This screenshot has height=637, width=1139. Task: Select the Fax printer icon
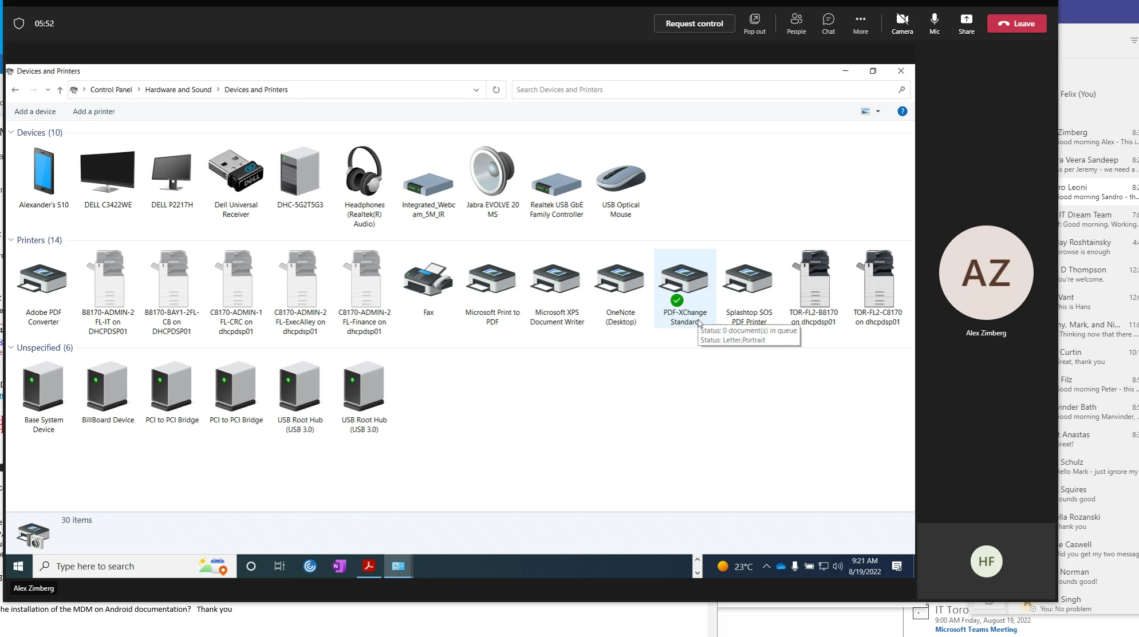[428, 280]
